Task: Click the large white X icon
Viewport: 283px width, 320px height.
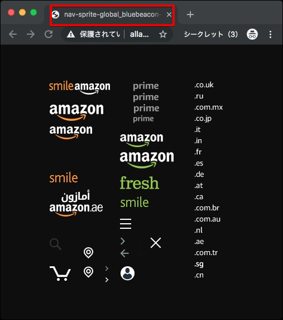Action: (x=156, y=243)
